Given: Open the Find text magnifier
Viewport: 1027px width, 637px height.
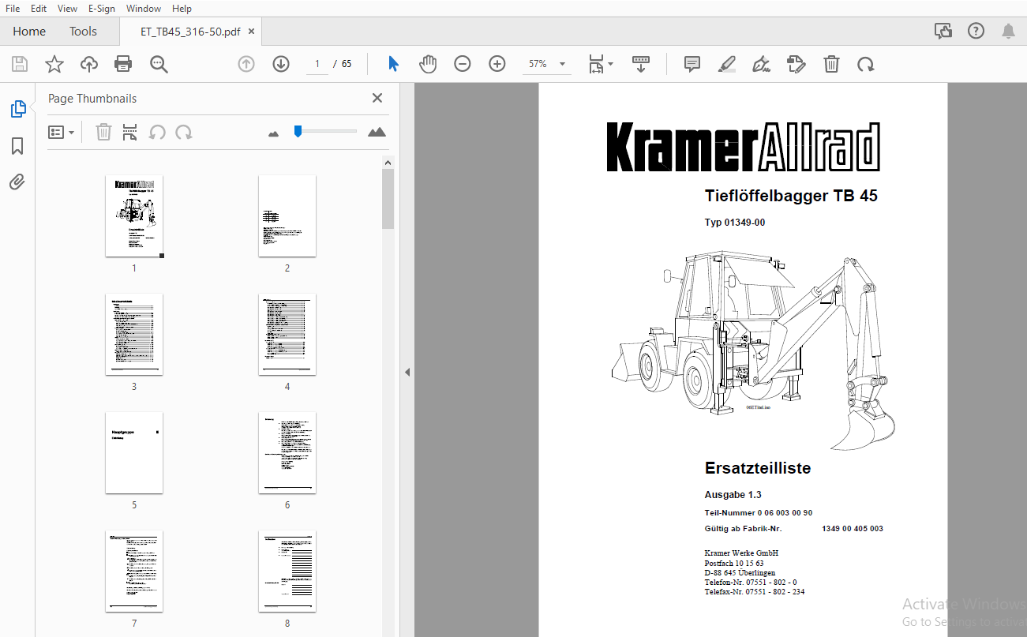Looking at the screenshot, I should coord(159,64).
